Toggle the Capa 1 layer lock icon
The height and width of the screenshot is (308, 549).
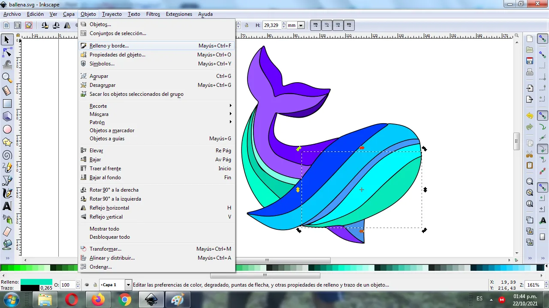95,285
